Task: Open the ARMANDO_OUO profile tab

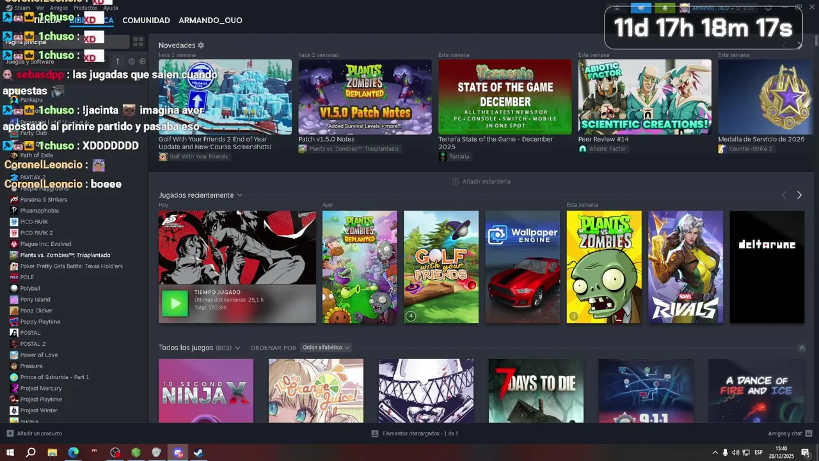Action: click(210, 20)
